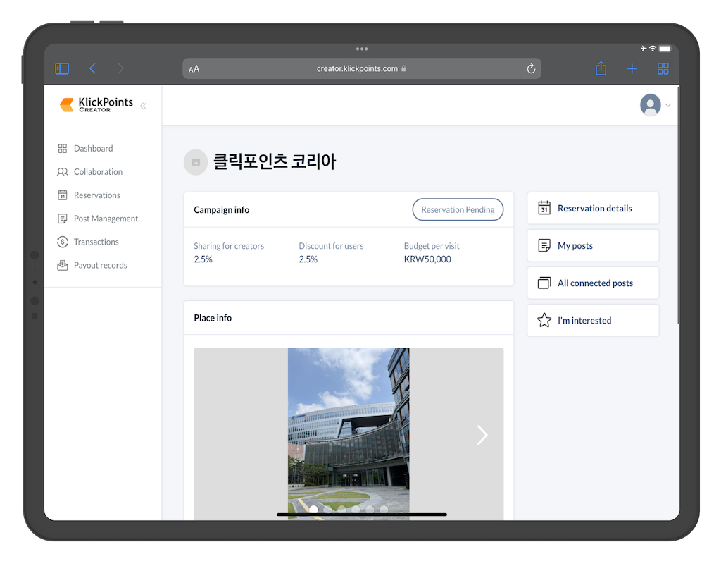Screen dimensions: 721x578
Task: Click the campaign image placeholder icon
Action: click(196, 162)
